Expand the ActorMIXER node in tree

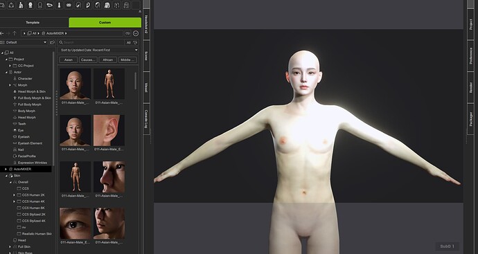click(6, 169)
